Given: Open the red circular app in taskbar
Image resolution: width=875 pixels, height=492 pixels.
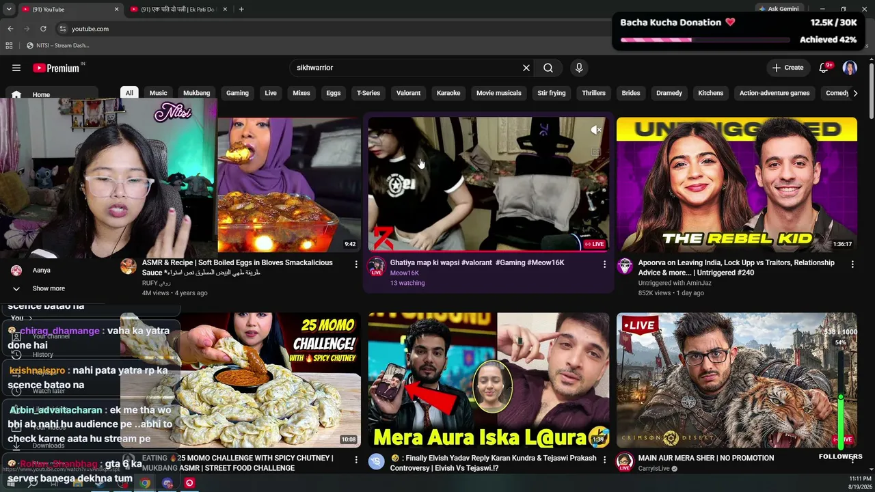Looking at the screenshot, I should coord(189,483).
